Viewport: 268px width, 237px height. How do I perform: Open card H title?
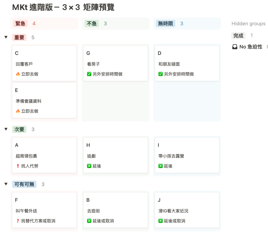(x=88, y=145)
